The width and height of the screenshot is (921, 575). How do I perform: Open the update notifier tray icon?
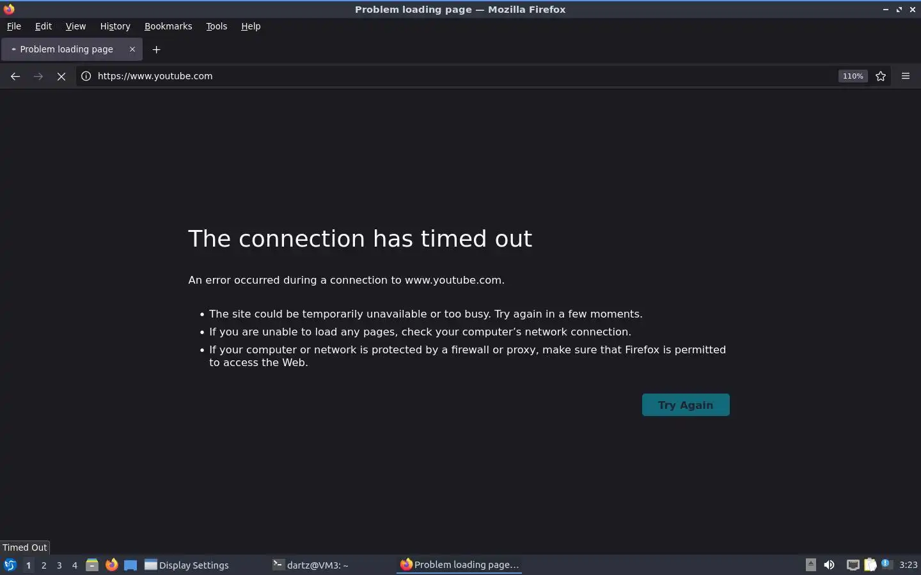click(886, 564)
